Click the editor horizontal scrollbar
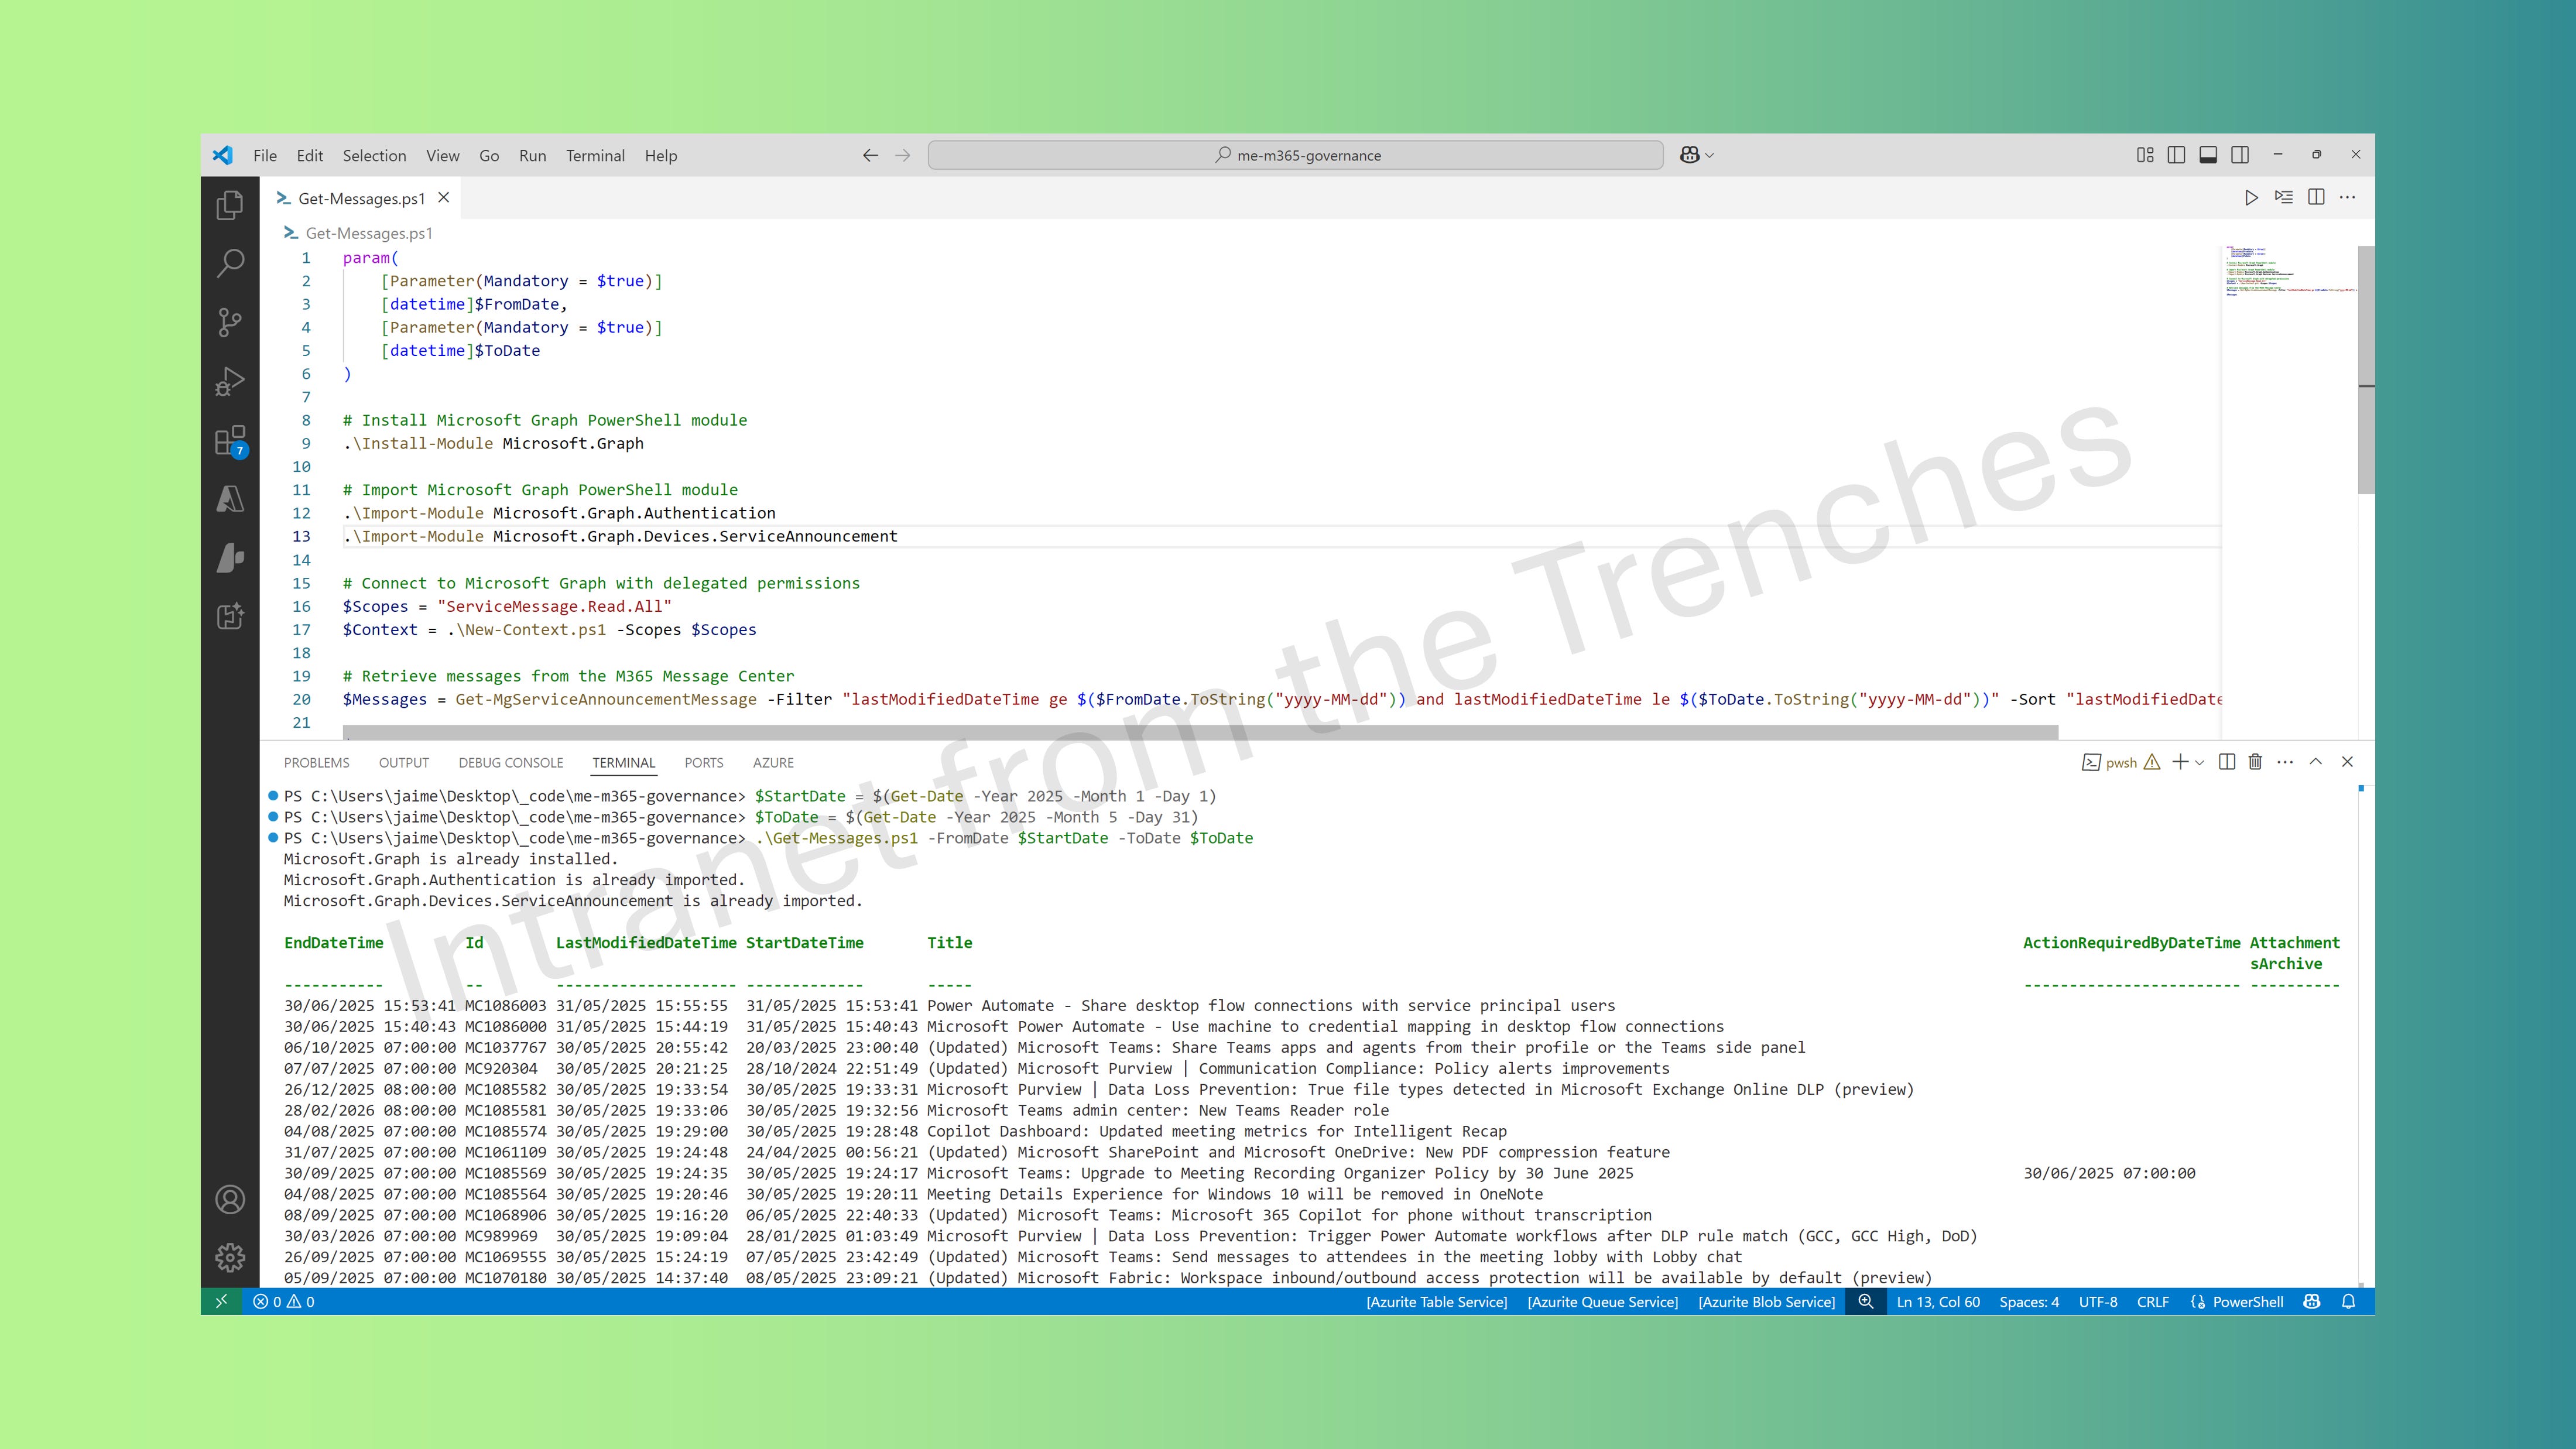 click(x=1200, y=732)
